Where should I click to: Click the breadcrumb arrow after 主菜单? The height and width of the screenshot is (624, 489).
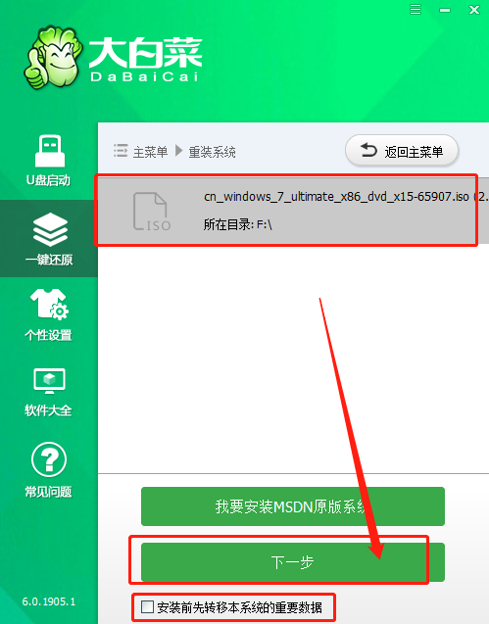coord(178,151)
